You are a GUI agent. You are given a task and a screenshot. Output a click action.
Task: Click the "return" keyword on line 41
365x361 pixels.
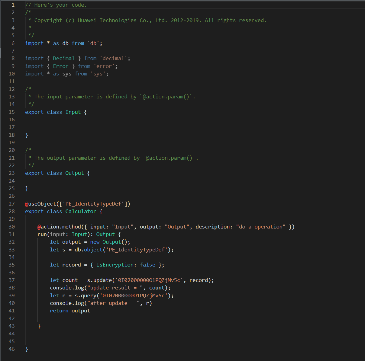click(59, 311)
